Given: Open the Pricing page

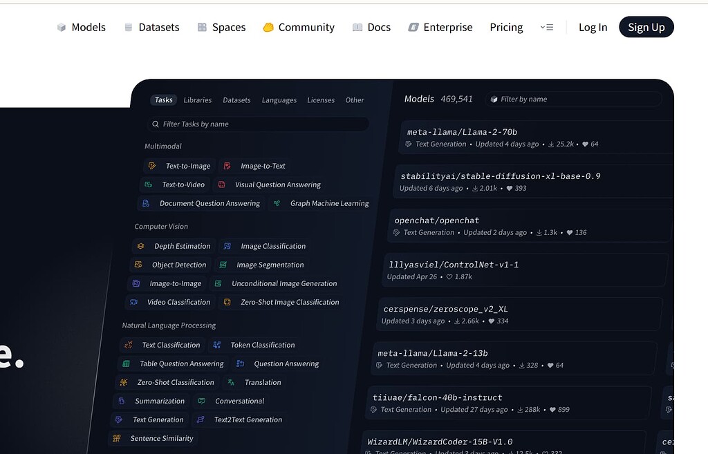Looking at the screenshot, I should point(506,28).
